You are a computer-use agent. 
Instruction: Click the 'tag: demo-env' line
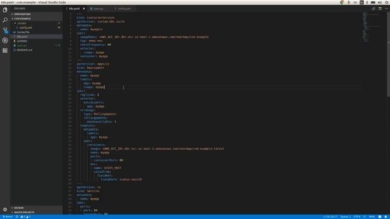click(x=91, y=41)
